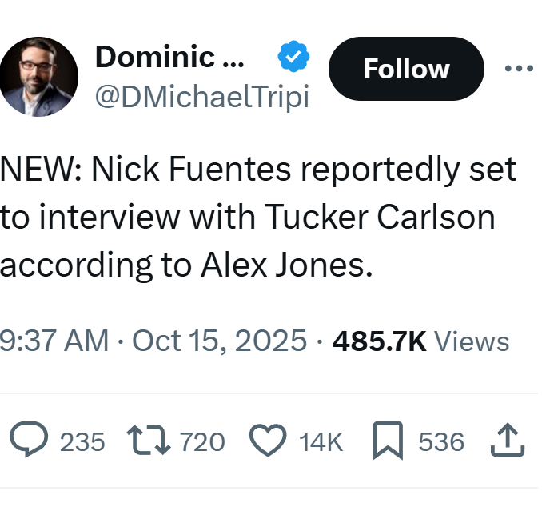Image resolution: width=542 pixels, height=507 pixels.
Task: Click the 14K likes count
Action: pyautogui.click(x=320, y=441)
